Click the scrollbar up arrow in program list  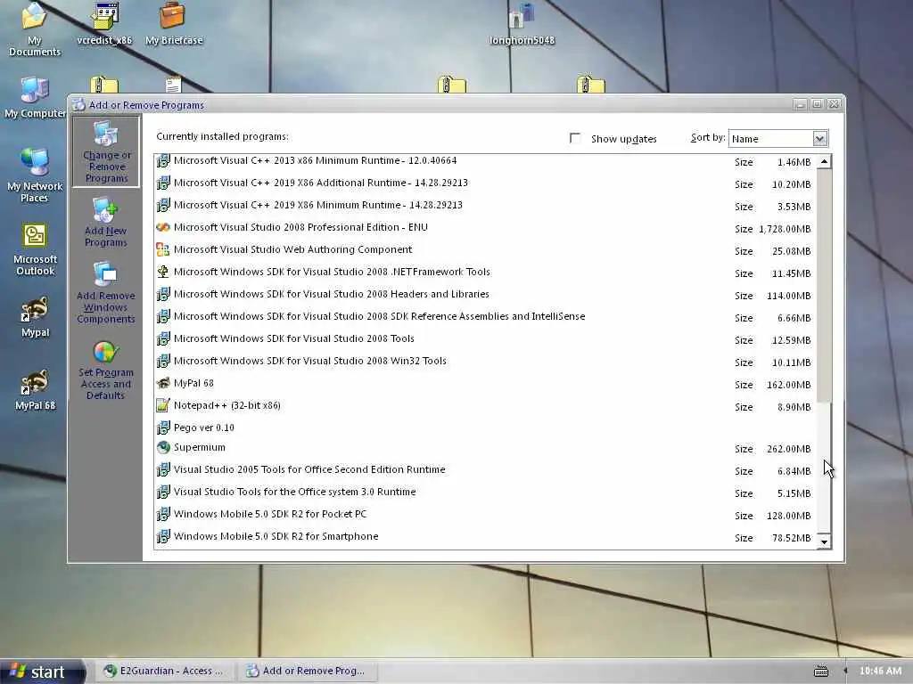(x=824, y=162)
